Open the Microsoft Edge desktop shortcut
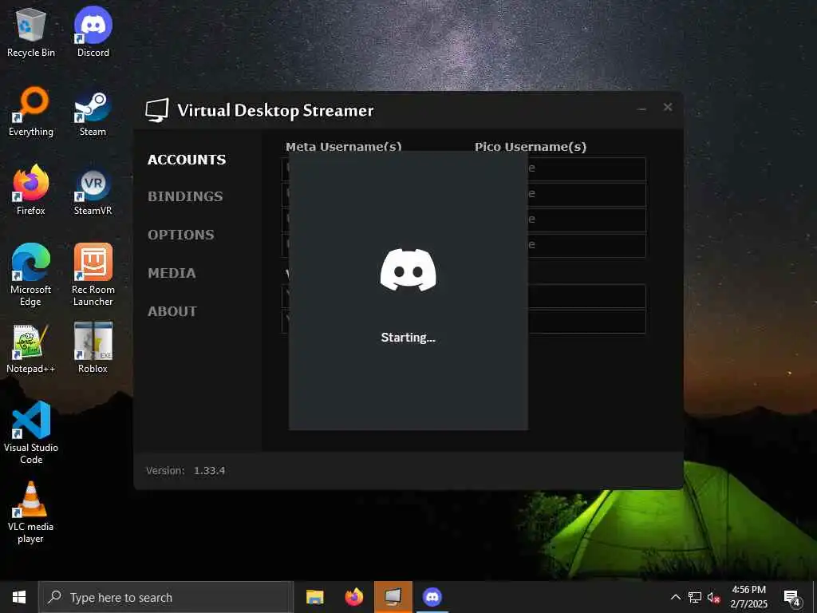 tap(31, 275)
